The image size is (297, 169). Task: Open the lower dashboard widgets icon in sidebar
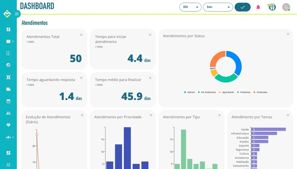pos(8,153)
